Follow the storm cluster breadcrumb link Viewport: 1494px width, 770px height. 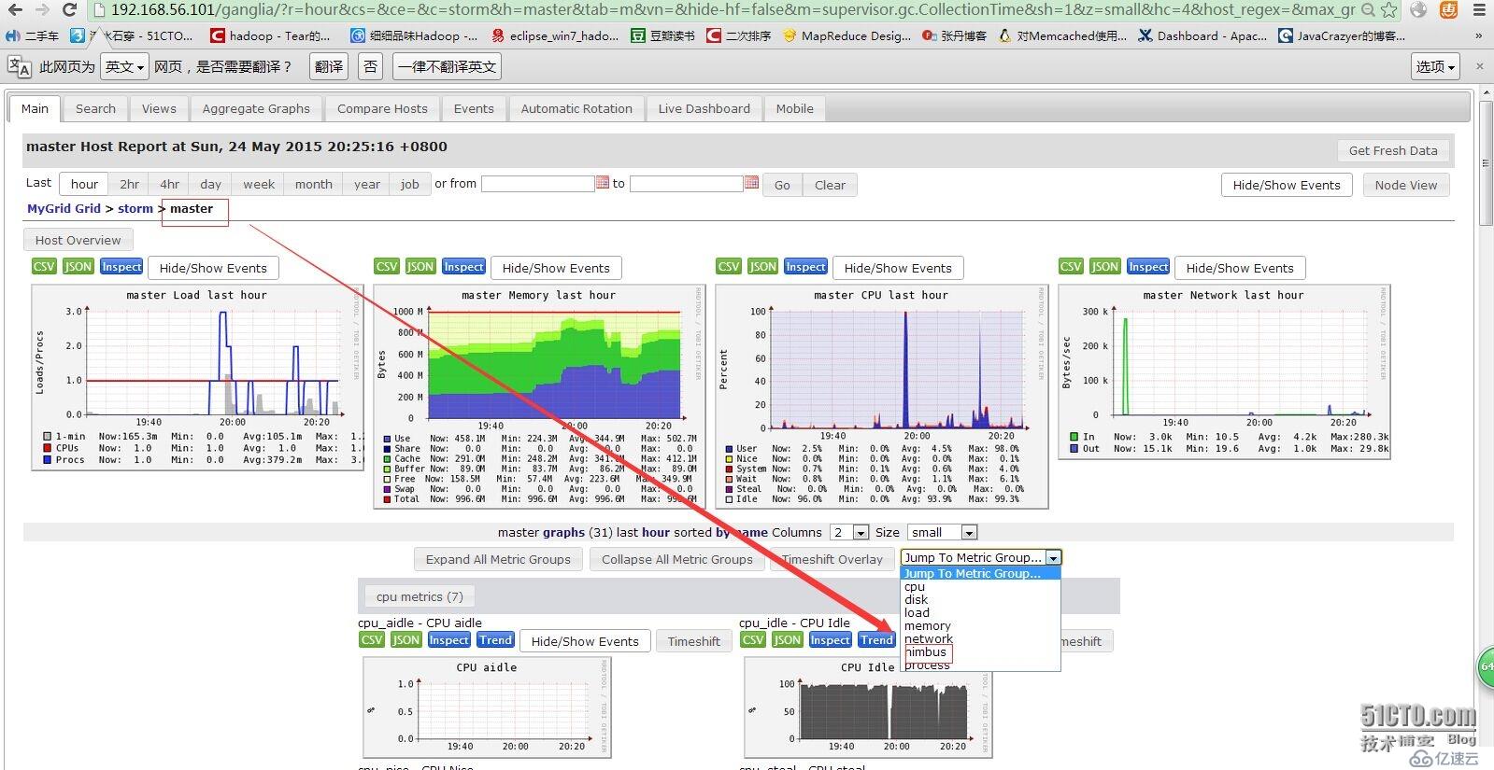point(135,208)
